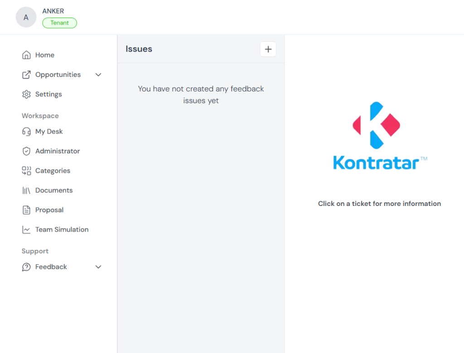Expand the Feedback chevron
Image resolution: width=464 pixels, height=353 pixels.
98,267
